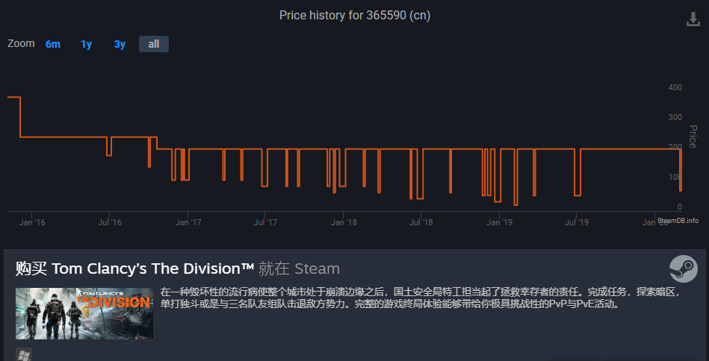Click the Chinese game description paragraph

[x=421, y=298]
